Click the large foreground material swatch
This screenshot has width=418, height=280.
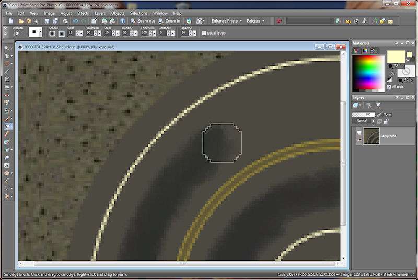pyautogui.click(x=396, y=57)
